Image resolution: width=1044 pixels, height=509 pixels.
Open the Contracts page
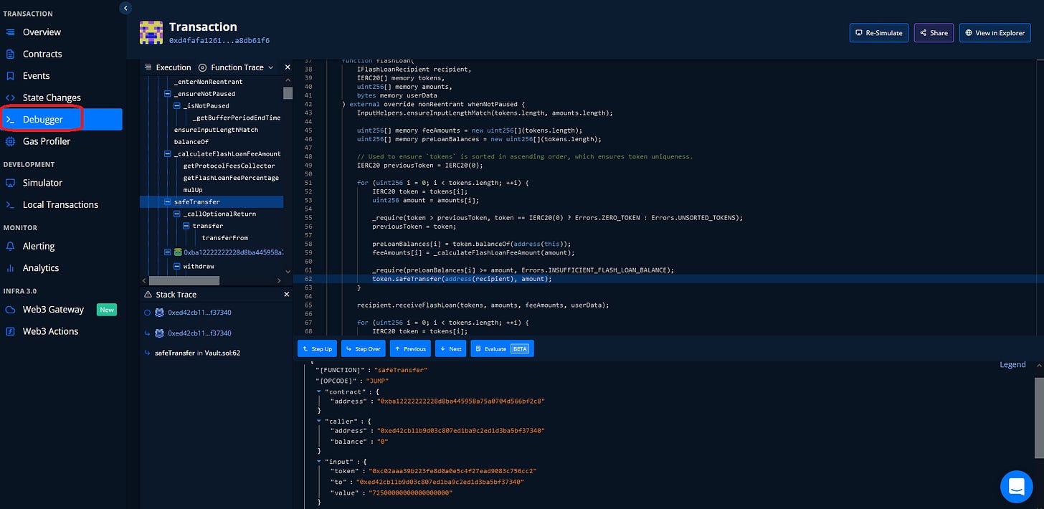(42, 54)
